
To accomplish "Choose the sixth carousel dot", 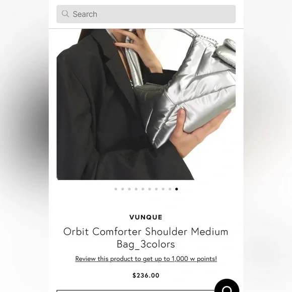I will click(150, 189).
